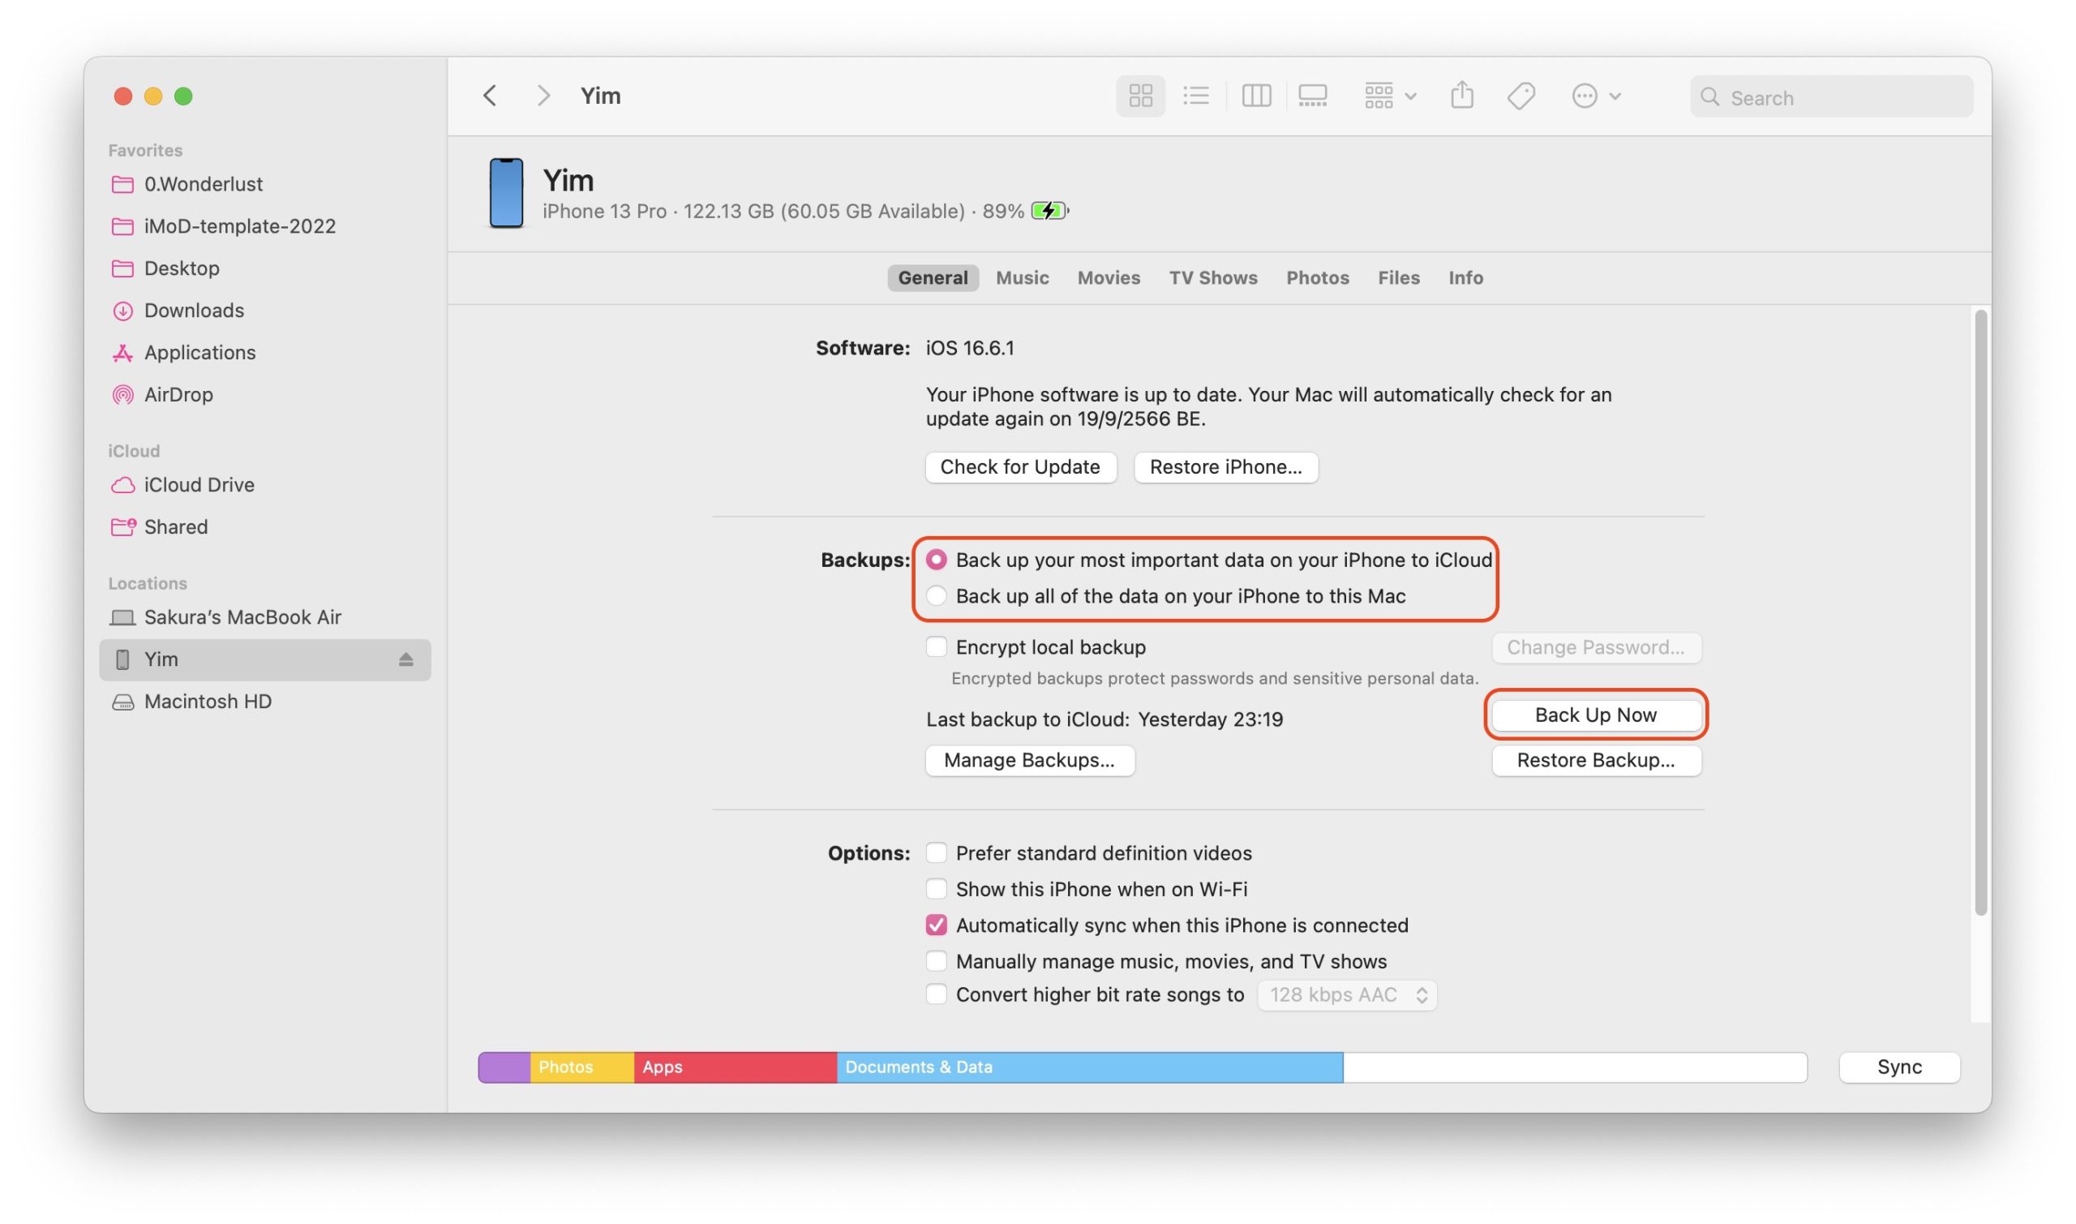Viewport: 2076px width, 1224px height.
Task: Expand the ellipsis action menu
Action: pos(1595,97)
